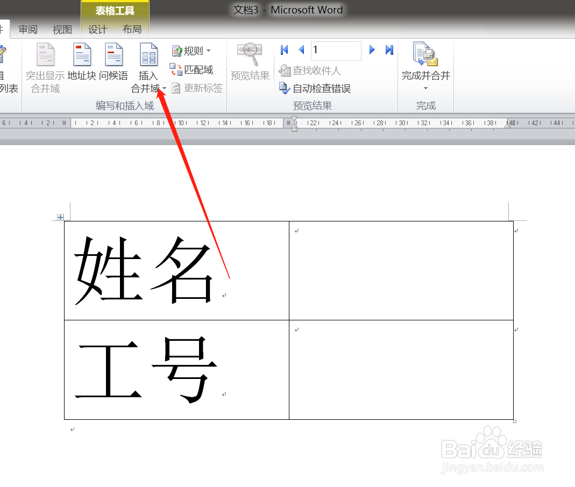Screen dimensions: 575x487
Task: Switch to the 布局 ribbon tab
Action: (x=132, y=30)
